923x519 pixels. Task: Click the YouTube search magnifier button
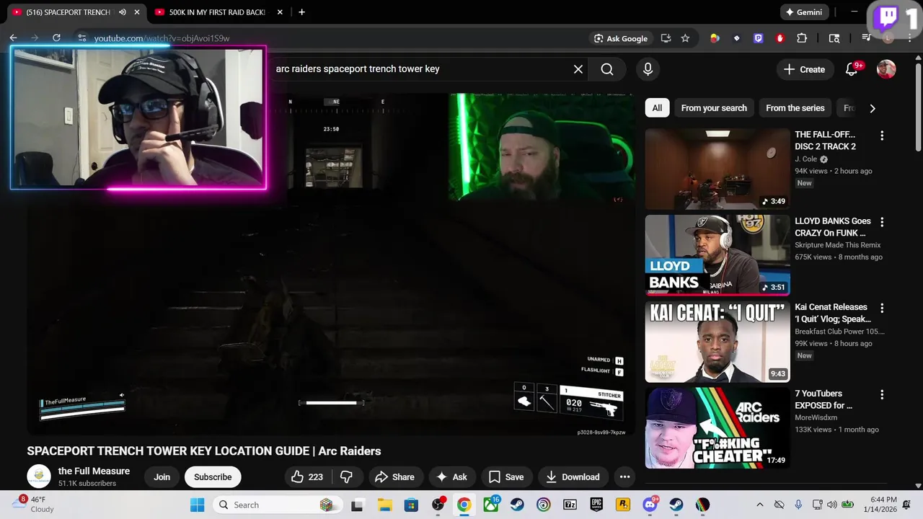[x=607, y=69]
